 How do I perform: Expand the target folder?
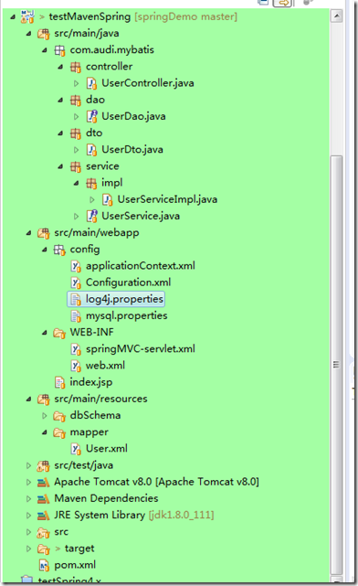pos(28,549)
